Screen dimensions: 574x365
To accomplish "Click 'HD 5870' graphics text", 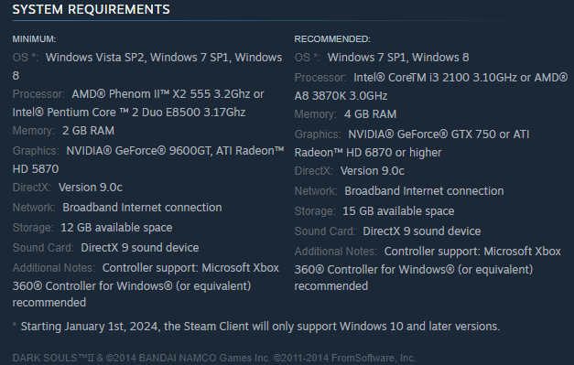I will [x=36, y=169].
